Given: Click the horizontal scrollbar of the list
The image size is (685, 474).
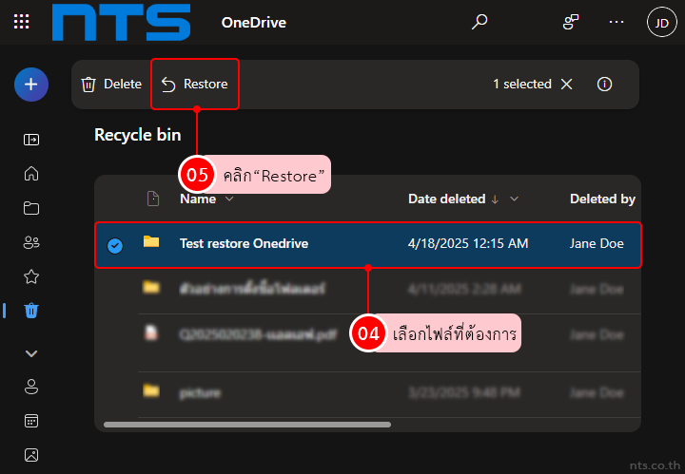Looking at the screenshot, I should point(247,425).
